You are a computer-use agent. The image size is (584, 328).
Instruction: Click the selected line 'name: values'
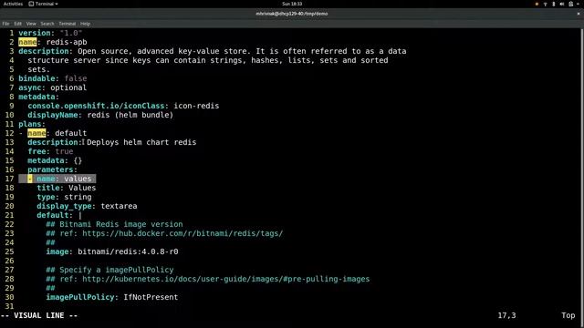tap(57, 179)
